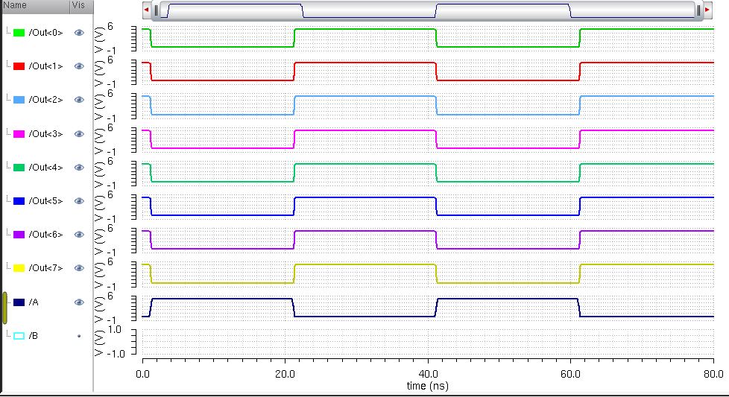Select the /Out<7> signal name
Screen dimensions: 729x397
pyautogui.click(x=45, y=268)
